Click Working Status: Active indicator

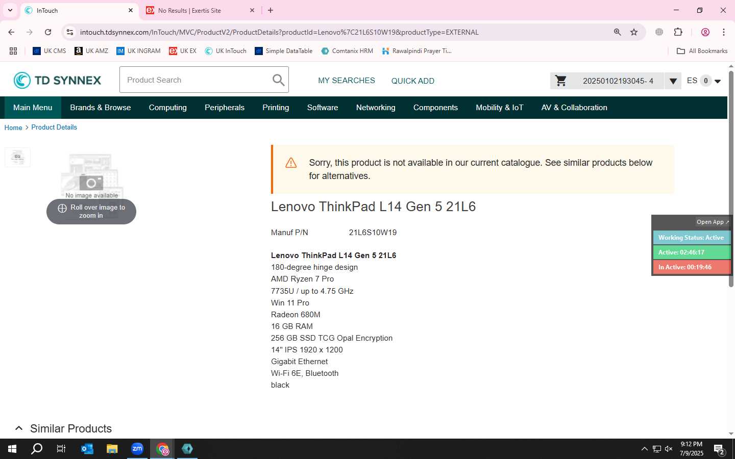[x=692, y=237]
